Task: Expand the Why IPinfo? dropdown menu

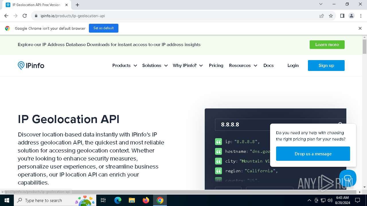Action: click(x=188, y=66)
